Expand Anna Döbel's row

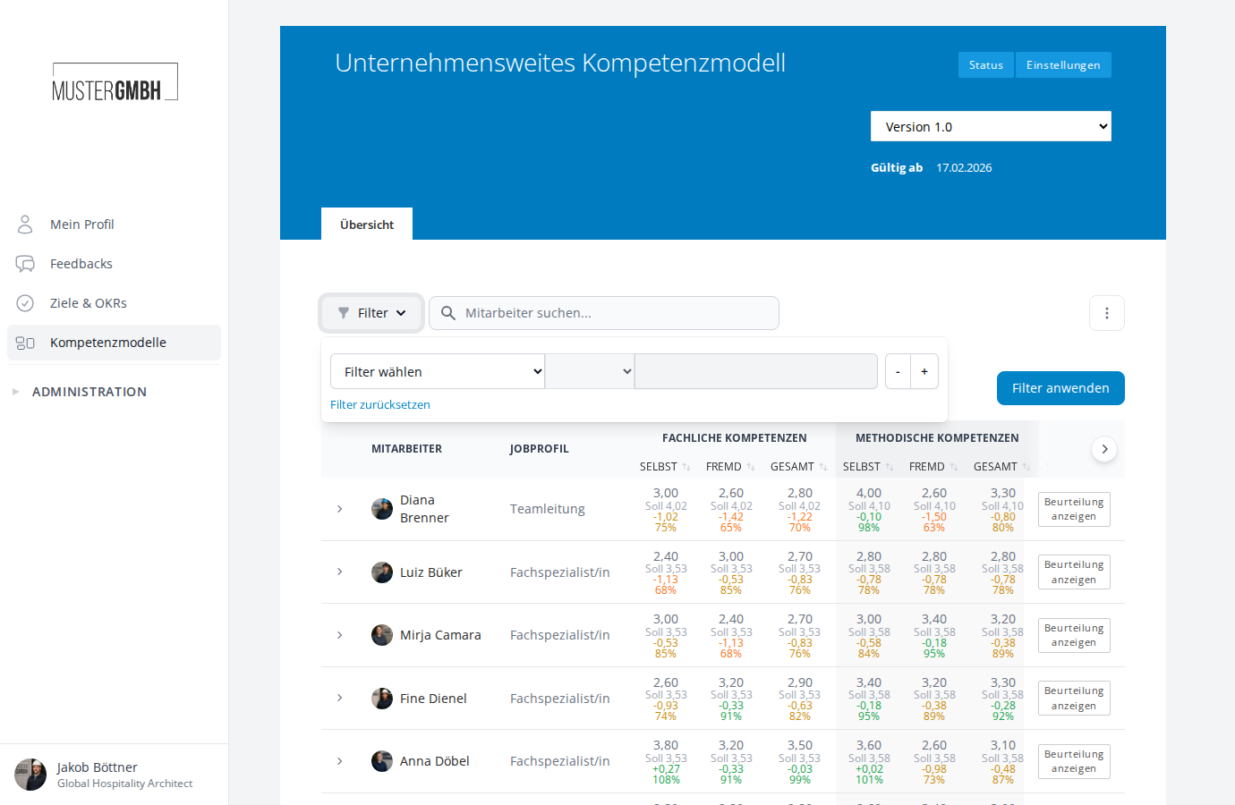340,761
